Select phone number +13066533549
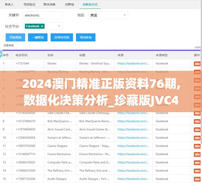The height and width of the screenshot is (183, 202). point(26,170)
